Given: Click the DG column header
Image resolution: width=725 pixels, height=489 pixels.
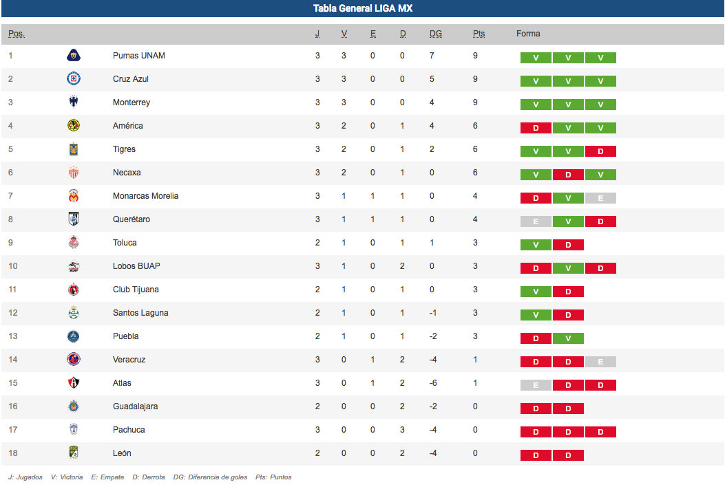Looking at the screenshot, I should [x=435, y=34].
